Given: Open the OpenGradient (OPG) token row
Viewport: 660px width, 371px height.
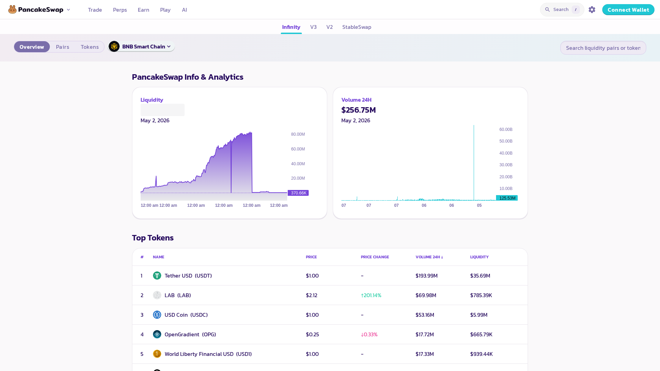Looking at the screenshot, I should point(330,334).
